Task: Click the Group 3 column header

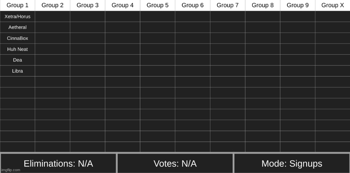Action: tap(87, 5)
